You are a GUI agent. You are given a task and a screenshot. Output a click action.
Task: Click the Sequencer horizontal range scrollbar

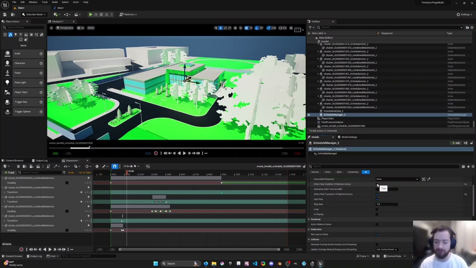pyautogui.click(x=199, y=249)
